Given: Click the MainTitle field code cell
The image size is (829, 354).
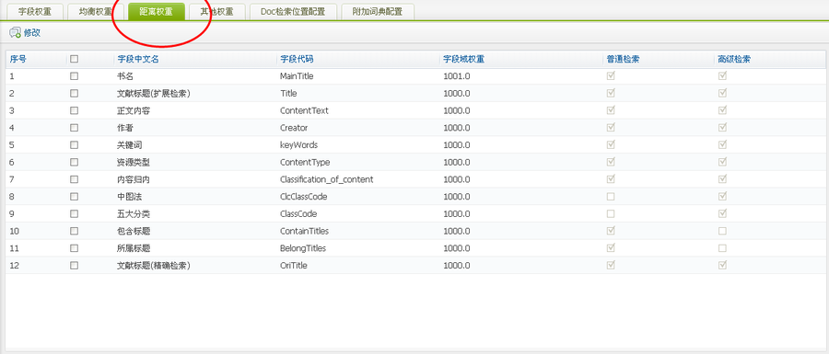Looking at the screenshot, I should pos(297,76).
